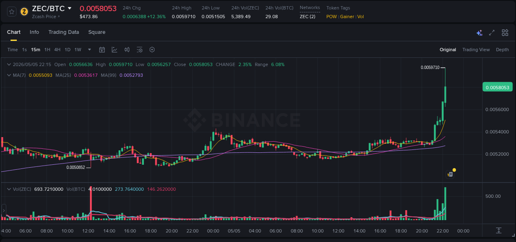Select the 15m time interval
This screenshot has height=242, width=516.
[x=36, y=50]
